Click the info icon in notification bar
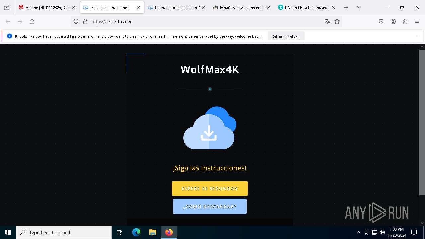The width and height of the screenshot is (425, 239). 9,36
